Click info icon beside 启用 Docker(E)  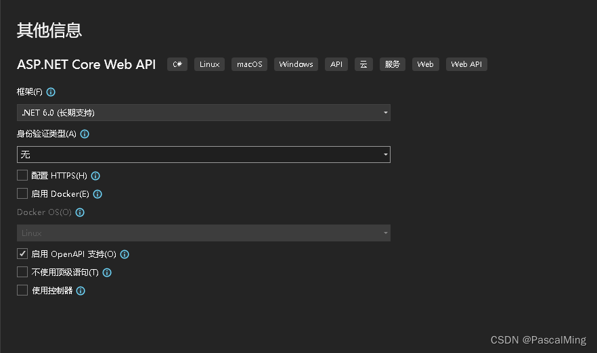tap(97, 194)
